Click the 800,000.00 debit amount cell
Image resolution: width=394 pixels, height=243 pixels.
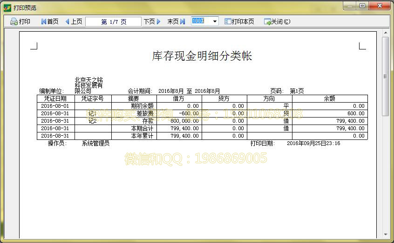(x=179, y=121)
